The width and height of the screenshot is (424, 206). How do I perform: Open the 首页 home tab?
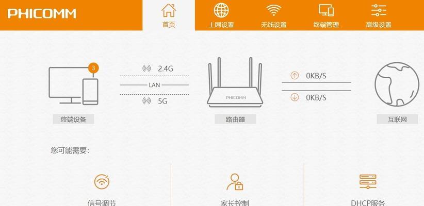(x=169, y=15)
